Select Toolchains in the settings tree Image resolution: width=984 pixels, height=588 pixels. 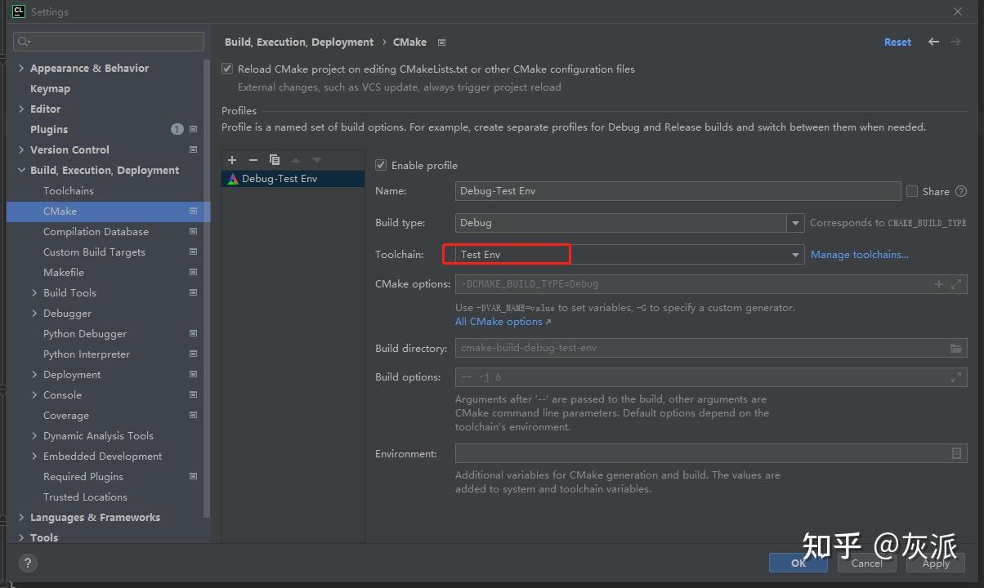[x=69, y=190]
